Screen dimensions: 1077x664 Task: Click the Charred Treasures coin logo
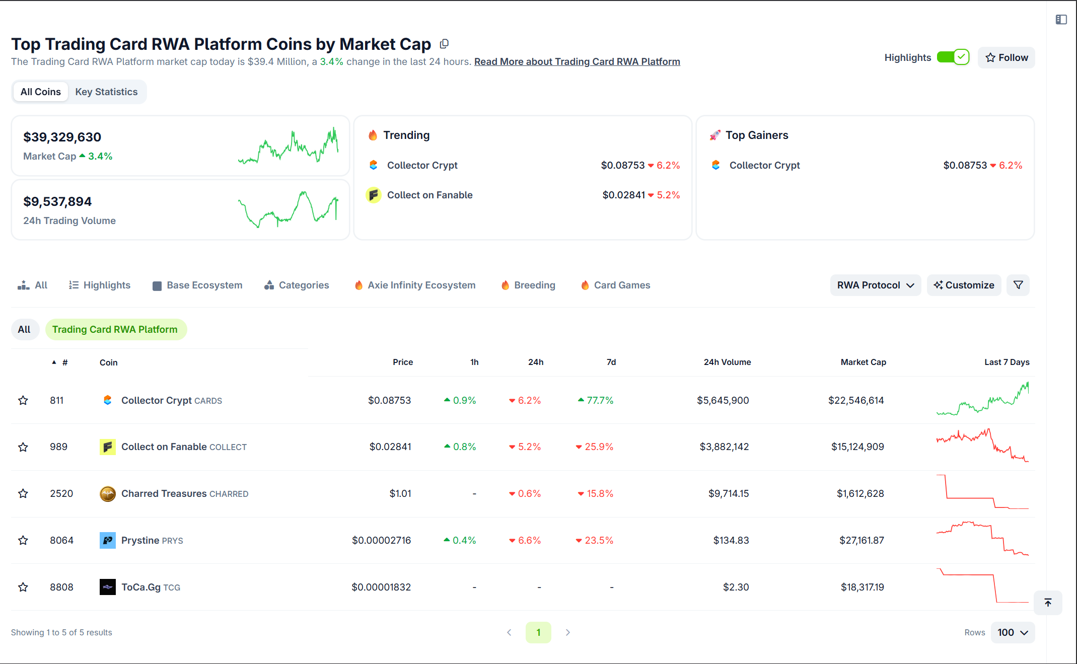tap(108, 493)
